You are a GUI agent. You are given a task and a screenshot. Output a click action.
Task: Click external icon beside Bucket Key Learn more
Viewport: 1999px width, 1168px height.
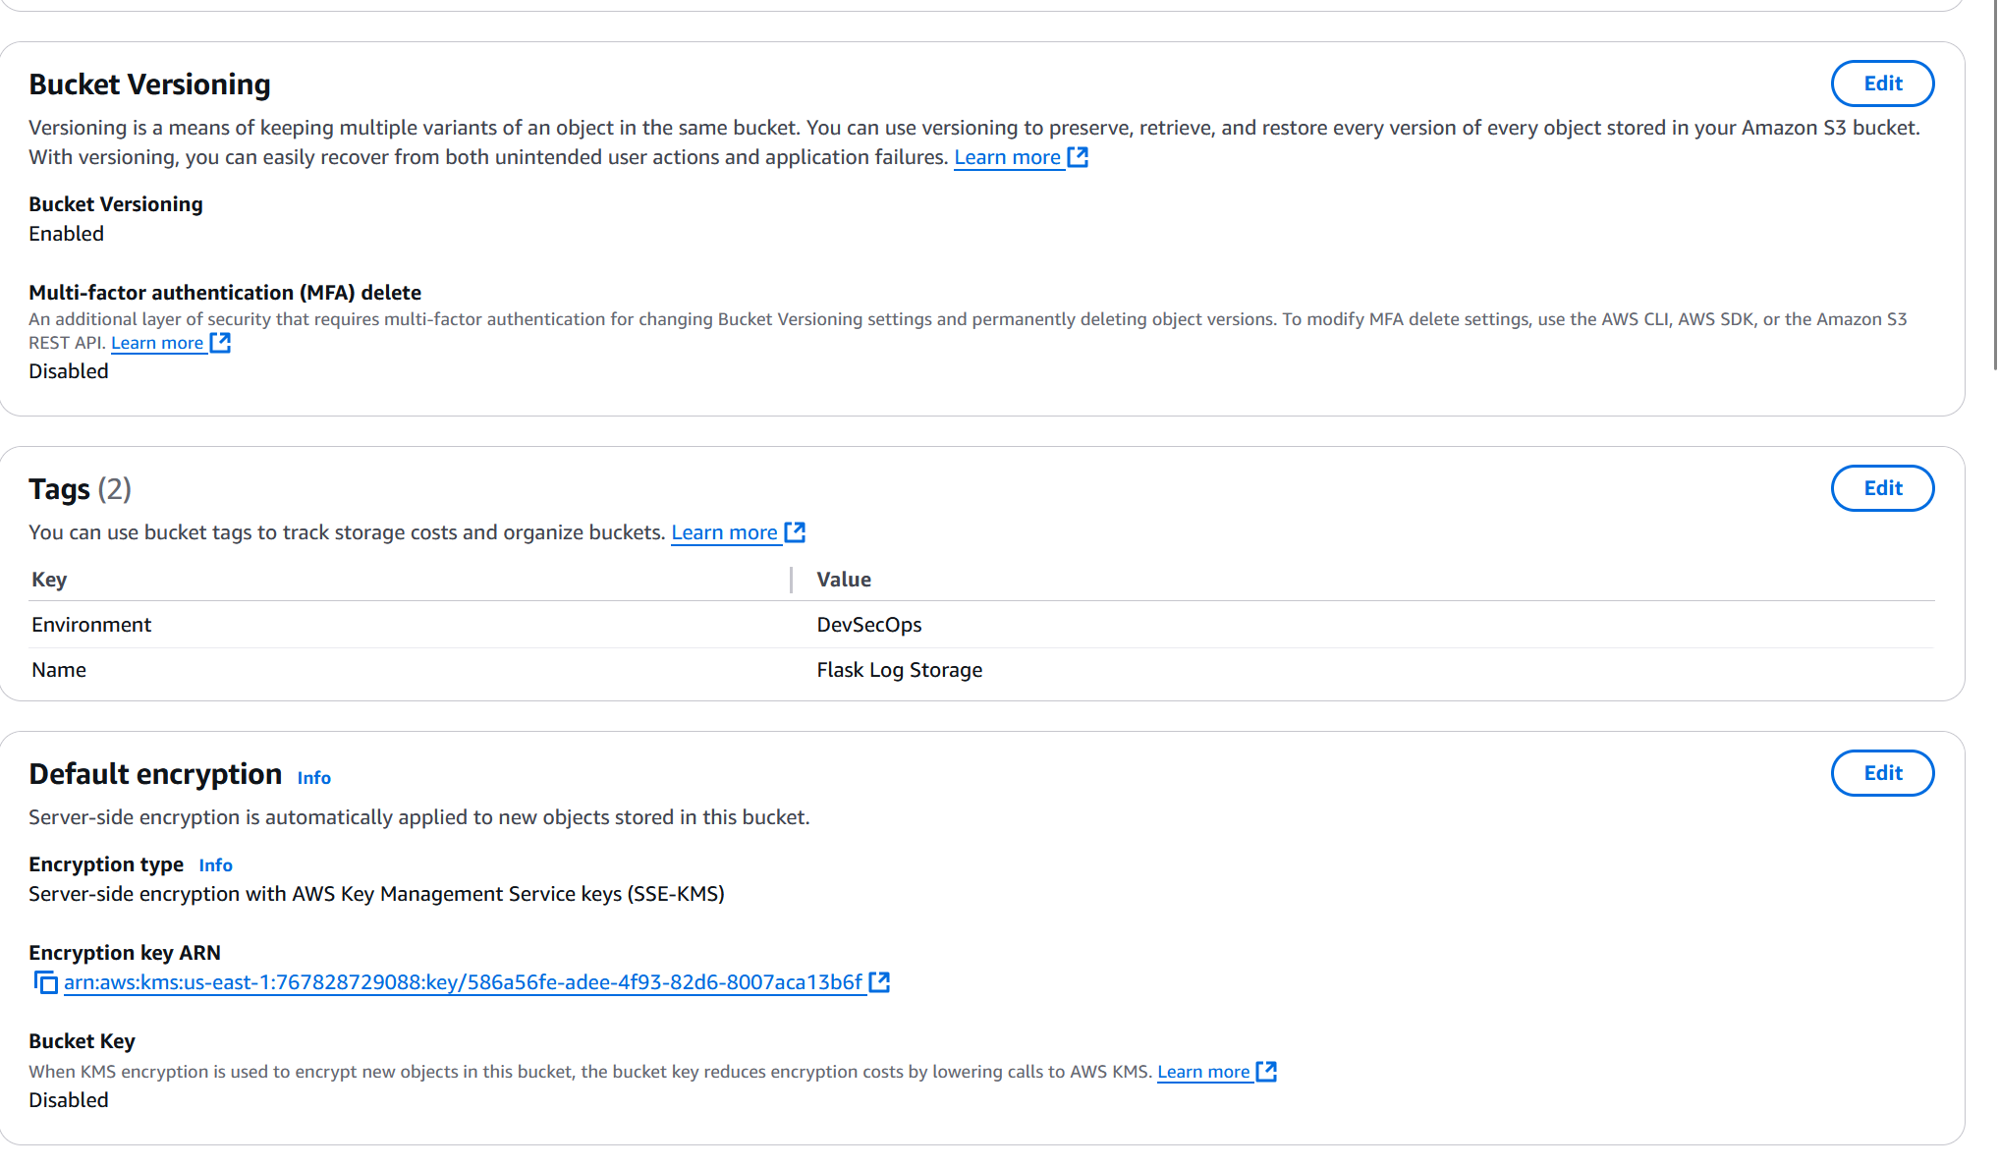tap(1267, 1072)
